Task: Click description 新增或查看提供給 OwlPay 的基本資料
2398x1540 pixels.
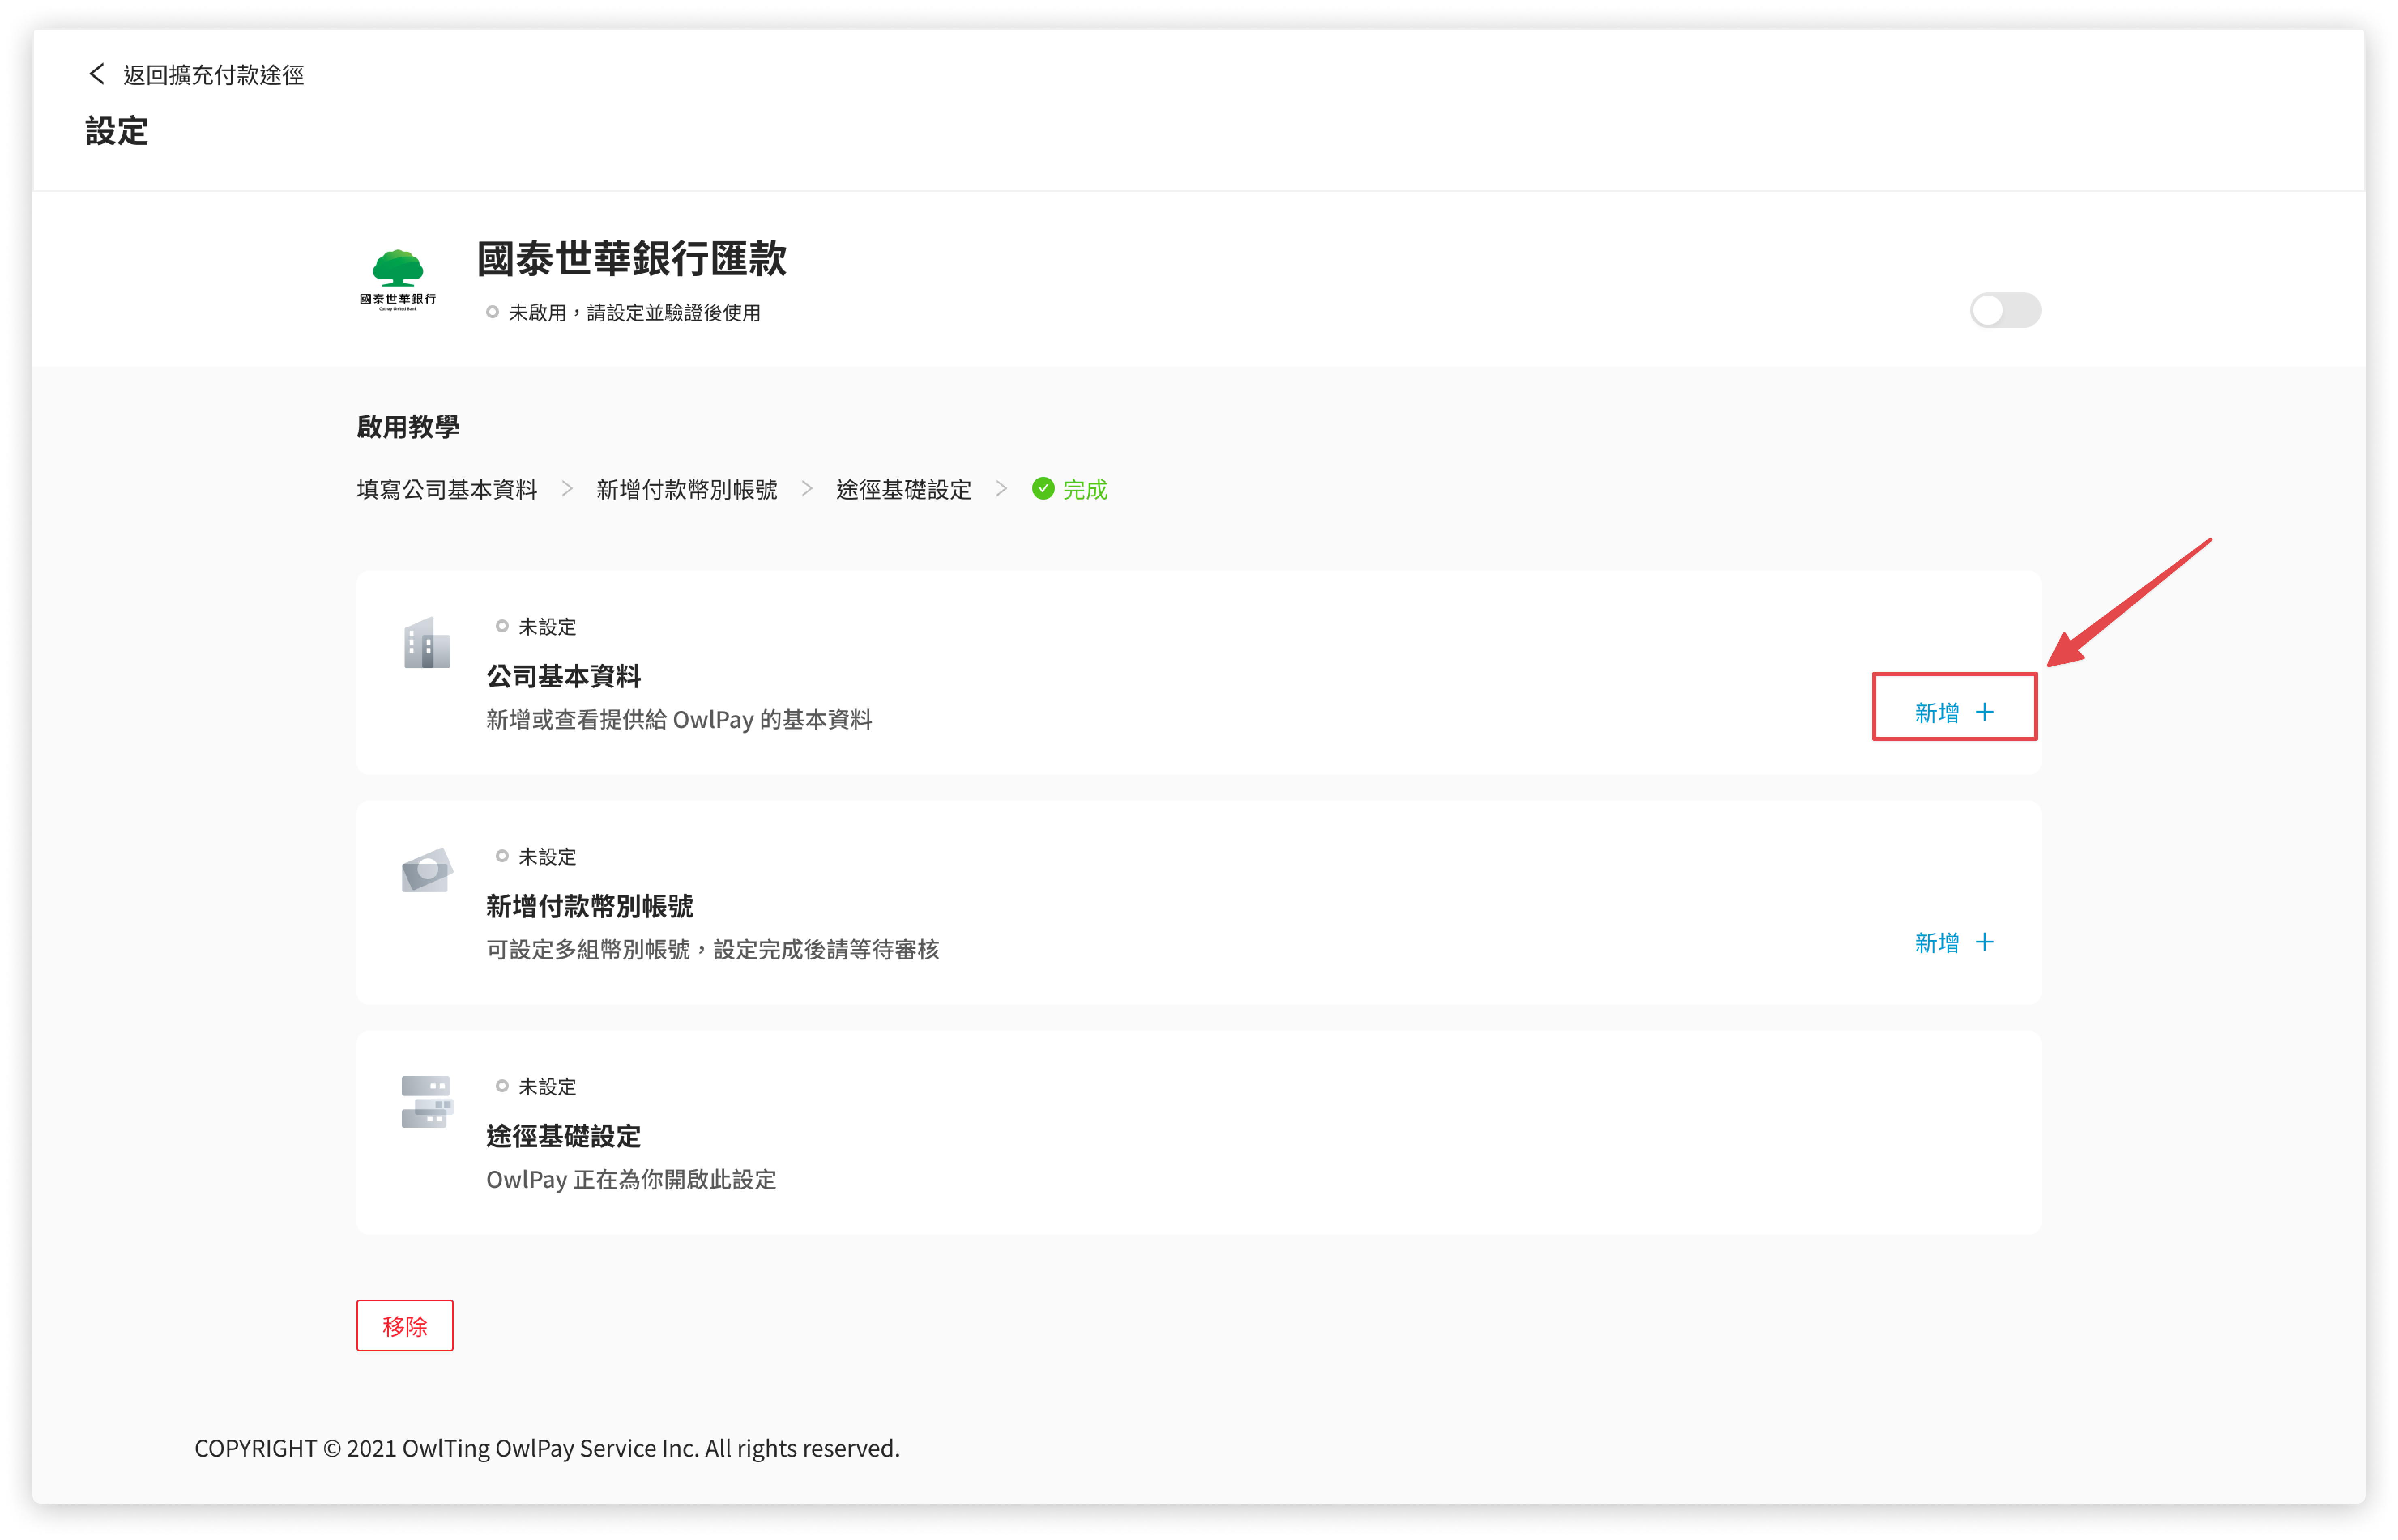Action: pyautogui.click(x=679, y=719)
